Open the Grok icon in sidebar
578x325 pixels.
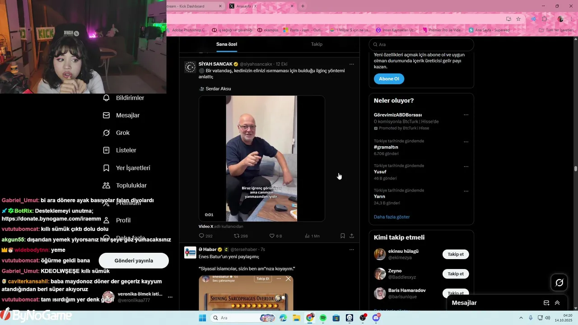[x=107, y=133]
